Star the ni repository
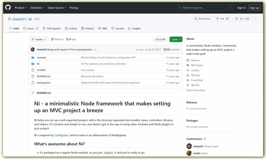The width and height of the screenshot is (266, 159). click(x=242, y=19)
